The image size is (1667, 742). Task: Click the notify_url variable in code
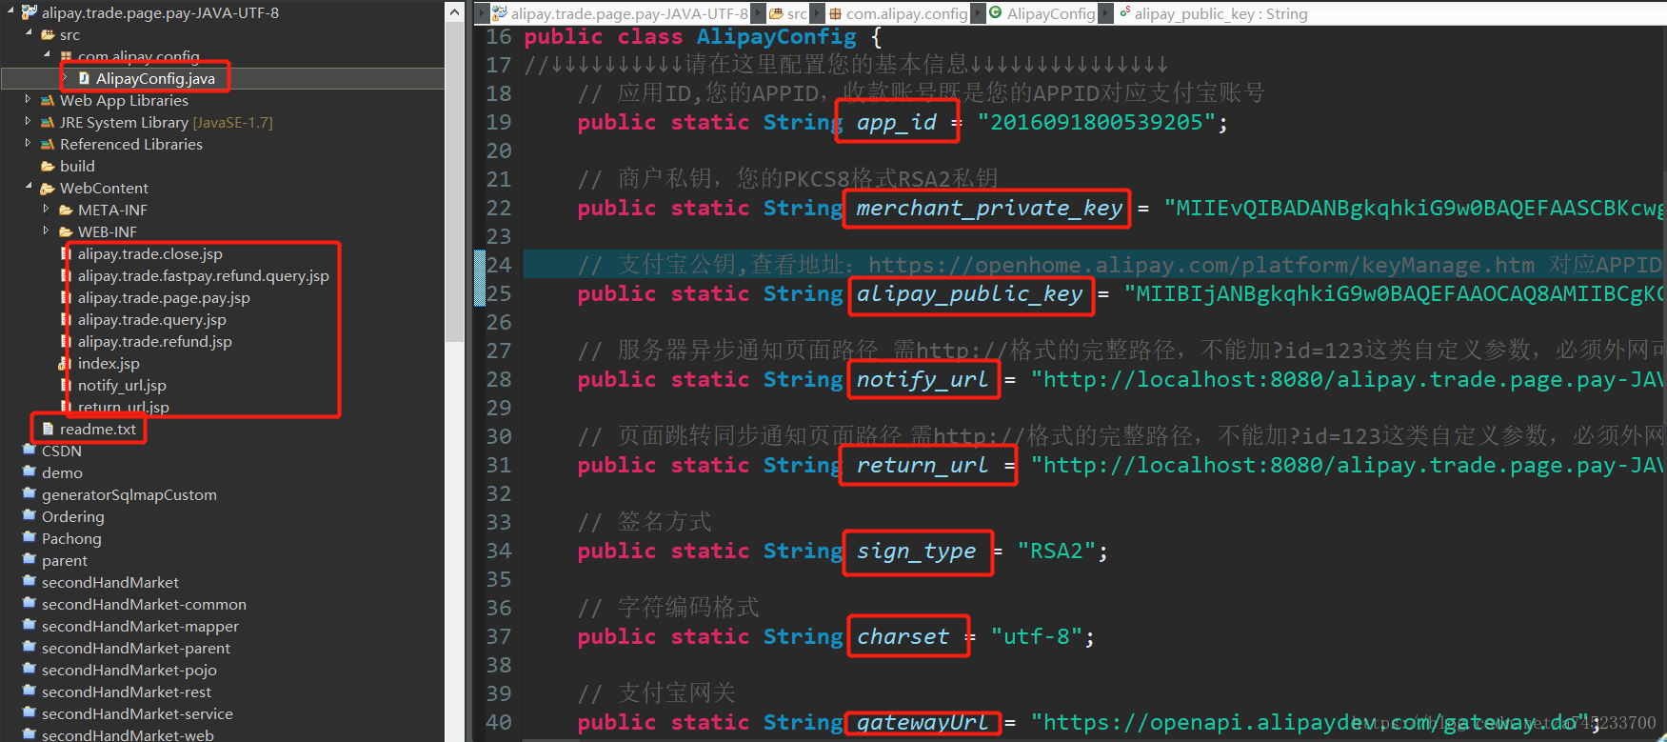click(923, 379)
